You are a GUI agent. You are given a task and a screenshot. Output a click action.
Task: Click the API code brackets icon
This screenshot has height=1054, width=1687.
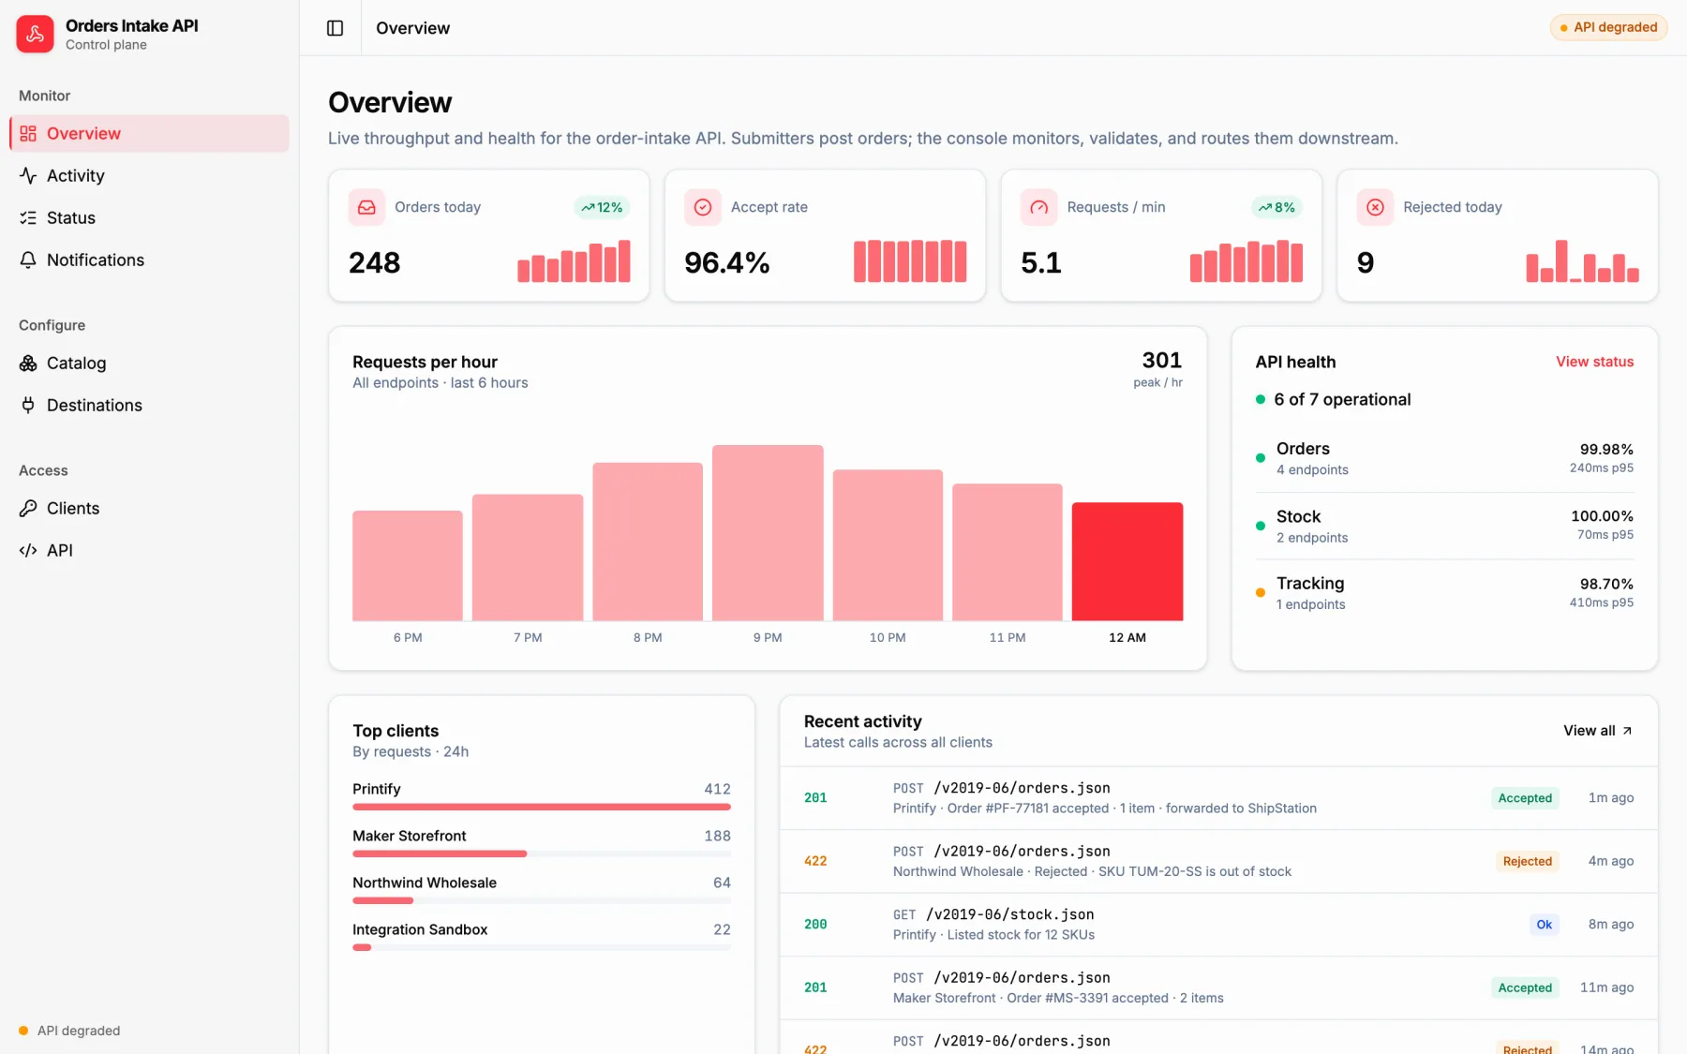coord(28,551)
